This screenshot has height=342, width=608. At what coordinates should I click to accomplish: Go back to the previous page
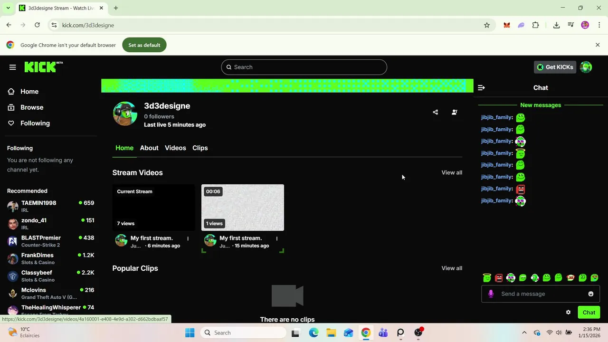pos(9,25)
